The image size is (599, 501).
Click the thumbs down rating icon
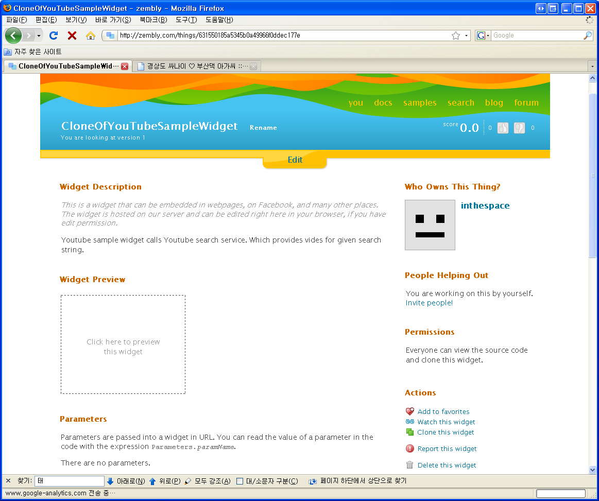click(519, 128)
